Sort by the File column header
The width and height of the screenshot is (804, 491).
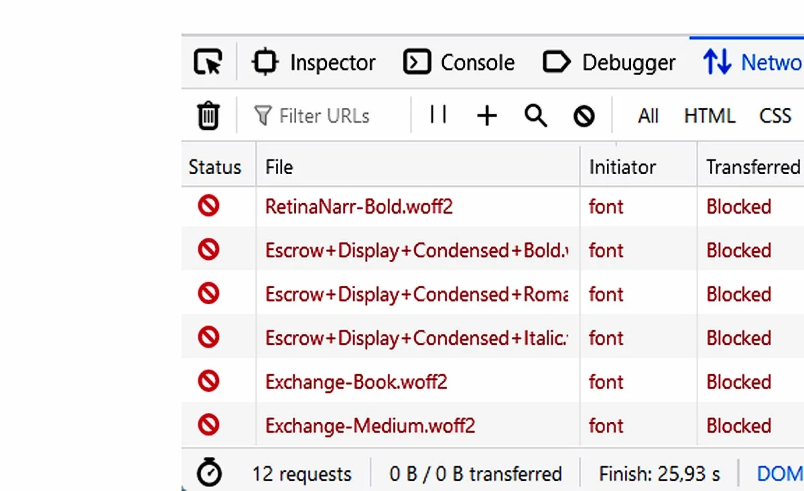418,167
